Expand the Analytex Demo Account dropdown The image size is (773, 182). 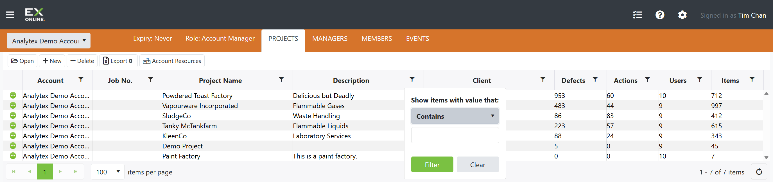49,41
